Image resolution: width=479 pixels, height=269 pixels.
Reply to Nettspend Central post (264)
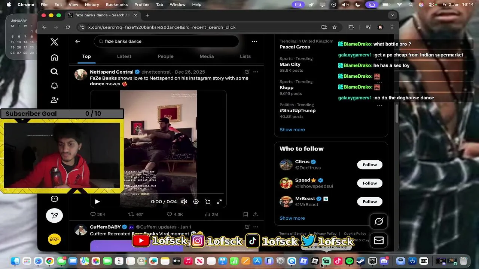98,214
